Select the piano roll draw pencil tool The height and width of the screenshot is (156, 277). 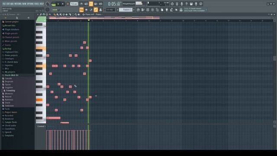[55, 14]
